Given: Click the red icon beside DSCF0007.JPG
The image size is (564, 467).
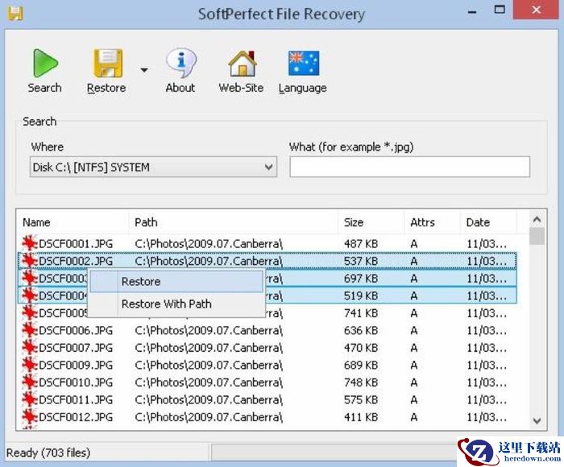Looking at the screenshot, I should (30, 347).
